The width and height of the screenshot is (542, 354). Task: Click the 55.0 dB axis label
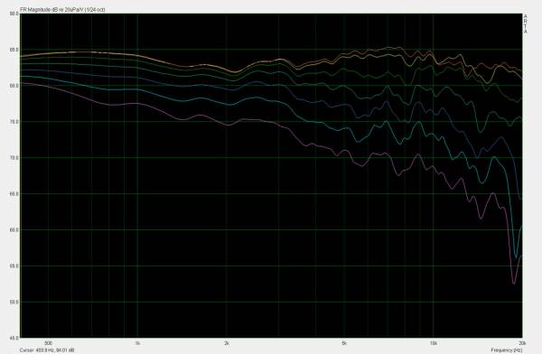14,266
